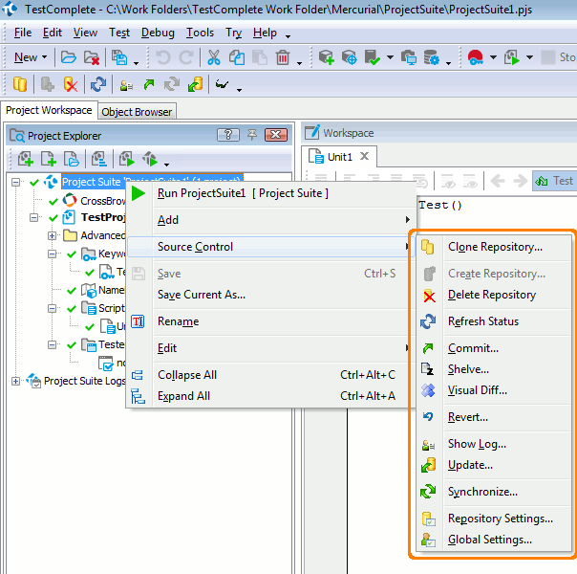The height and width of the screenshot is (574, 577).
Task: Click the Copy toolbar icon
Action: click(237, 57)
